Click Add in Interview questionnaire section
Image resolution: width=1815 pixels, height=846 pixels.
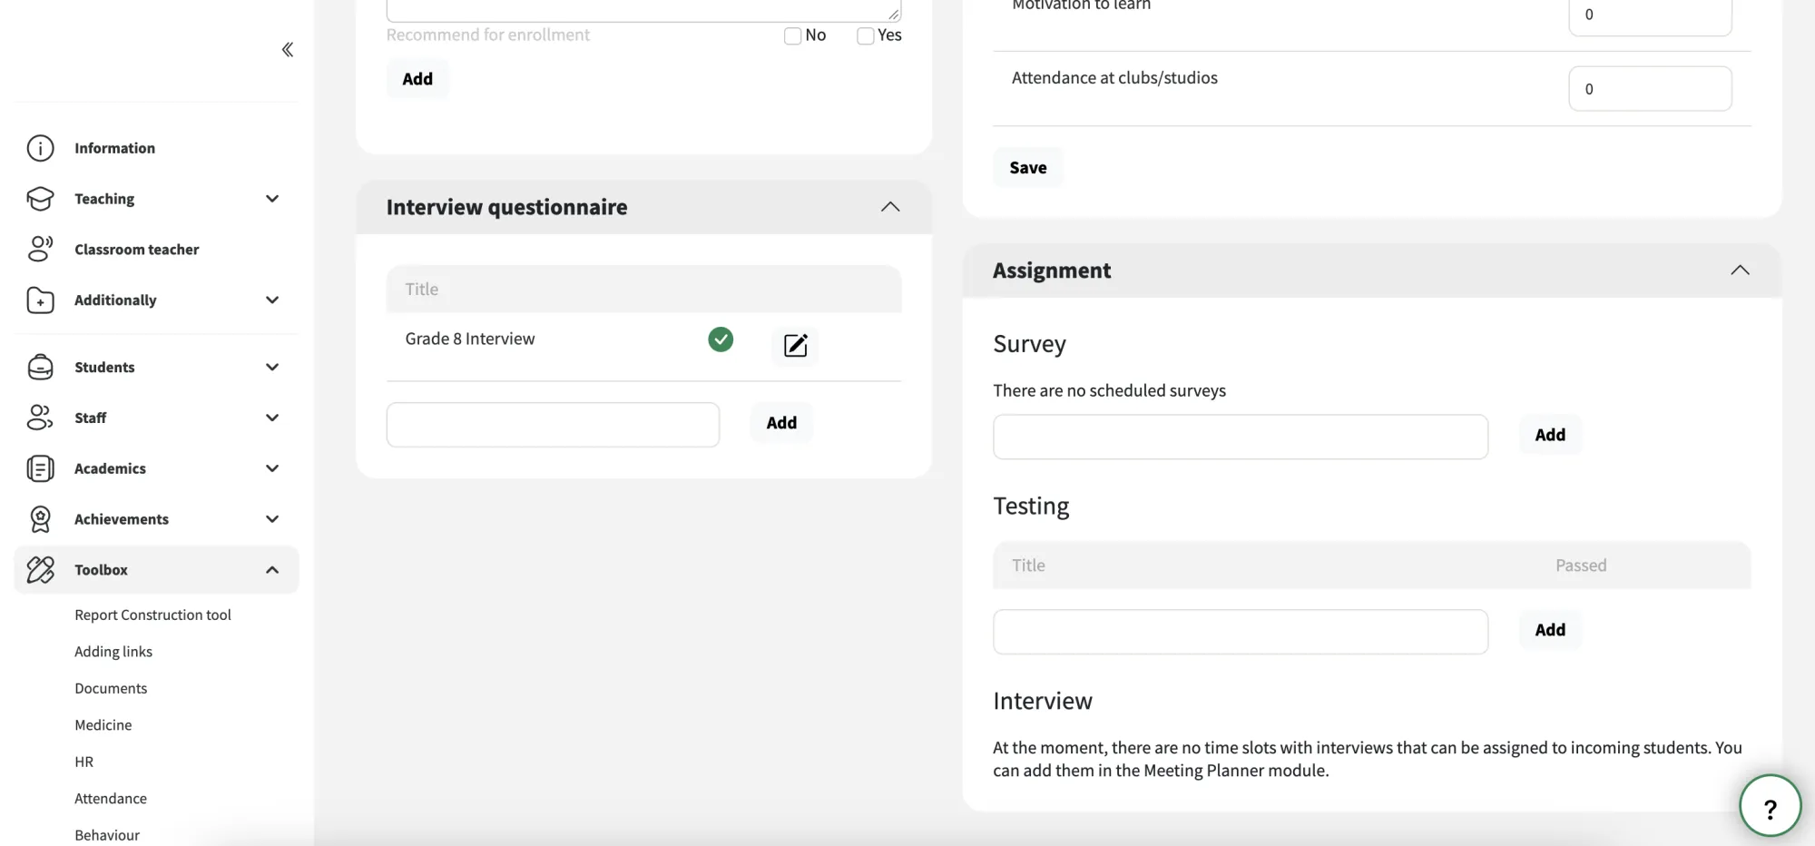[781, 423]
